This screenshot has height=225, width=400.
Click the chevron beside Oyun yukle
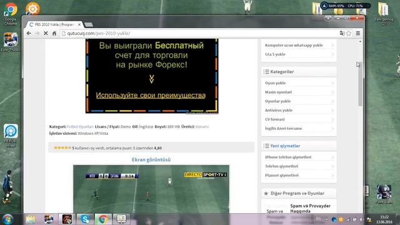[x=332, y=83]
